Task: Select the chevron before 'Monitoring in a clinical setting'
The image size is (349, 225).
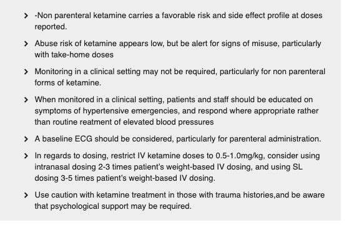Action: (x=26, y=72)
